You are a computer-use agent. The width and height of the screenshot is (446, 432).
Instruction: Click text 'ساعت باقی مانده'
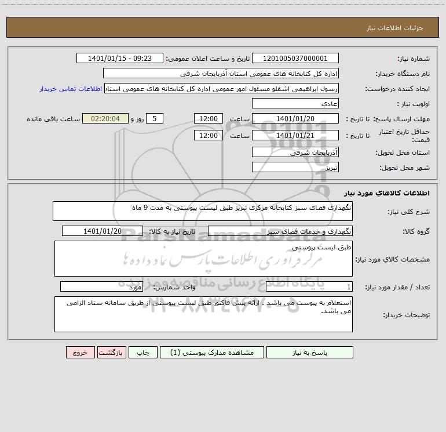53,119
